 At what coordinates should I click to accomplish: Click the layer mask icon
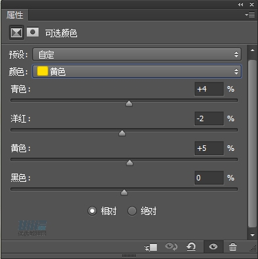[x=32, y=32]
